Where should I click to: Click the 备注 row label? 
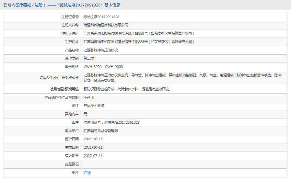pos(75,122)
